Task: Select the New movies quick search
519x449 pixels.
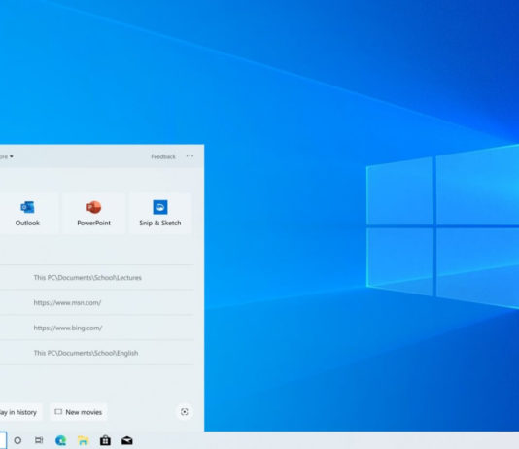Action: pyautogui.click(x=79, y=412)
